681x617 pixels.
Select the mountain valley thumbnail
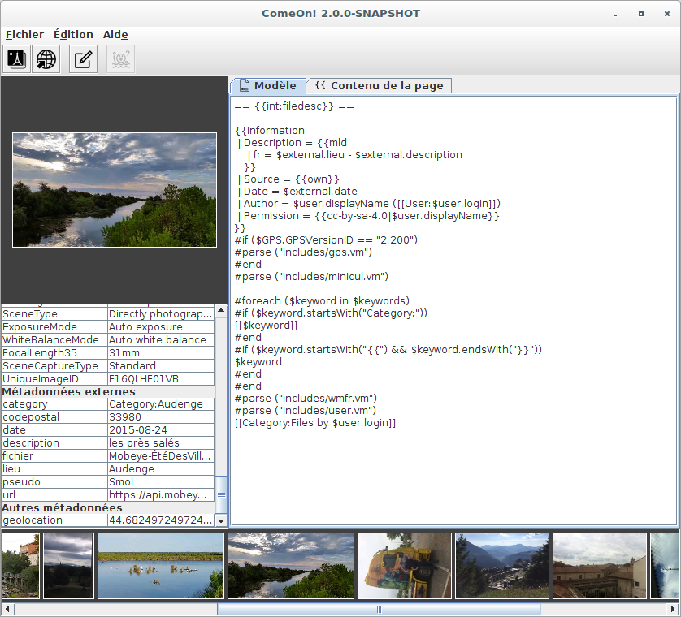[502, 566]
